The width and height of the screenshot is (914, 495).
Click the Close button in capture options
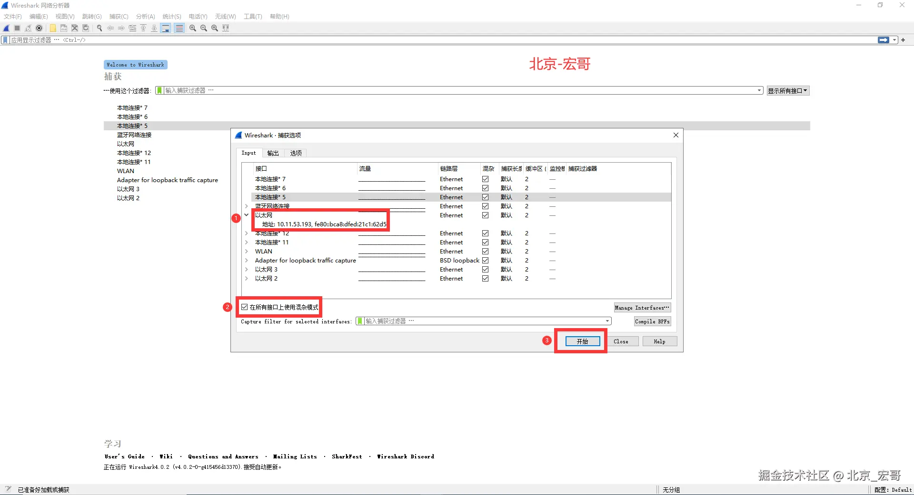[621, 341]
